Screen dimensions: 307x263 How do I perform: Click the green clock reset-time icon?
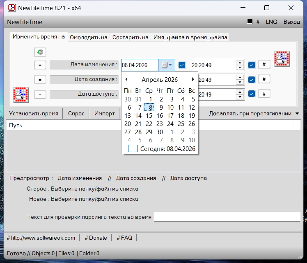pos(40,52)
